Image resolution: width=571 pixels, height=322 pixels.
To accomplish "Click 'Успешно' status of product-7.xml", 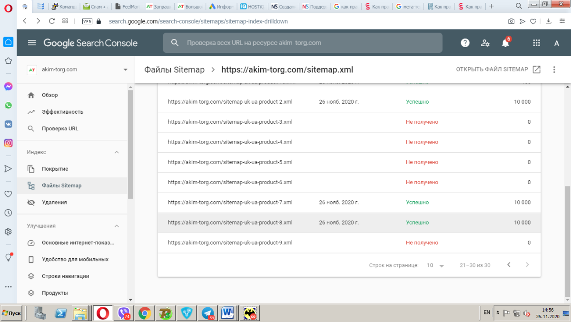I will pyautogui.click(x=417, y=203).
